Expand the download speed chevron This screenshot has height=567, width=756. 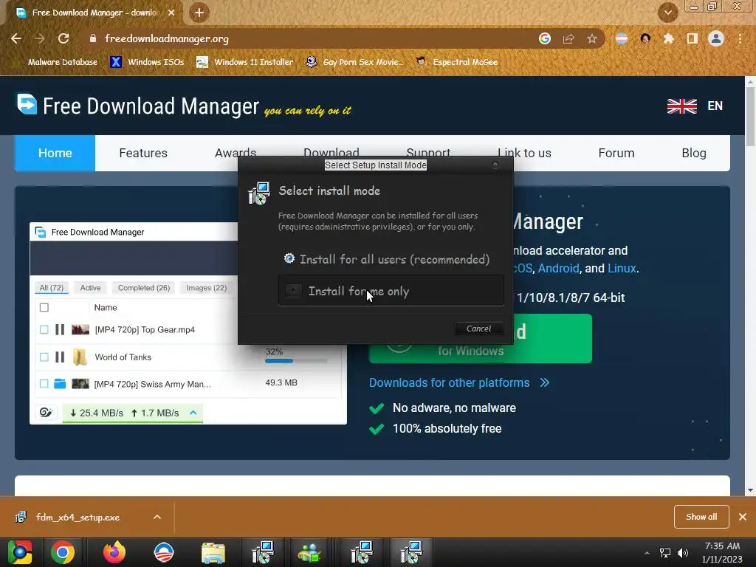(x=193, y=413)
